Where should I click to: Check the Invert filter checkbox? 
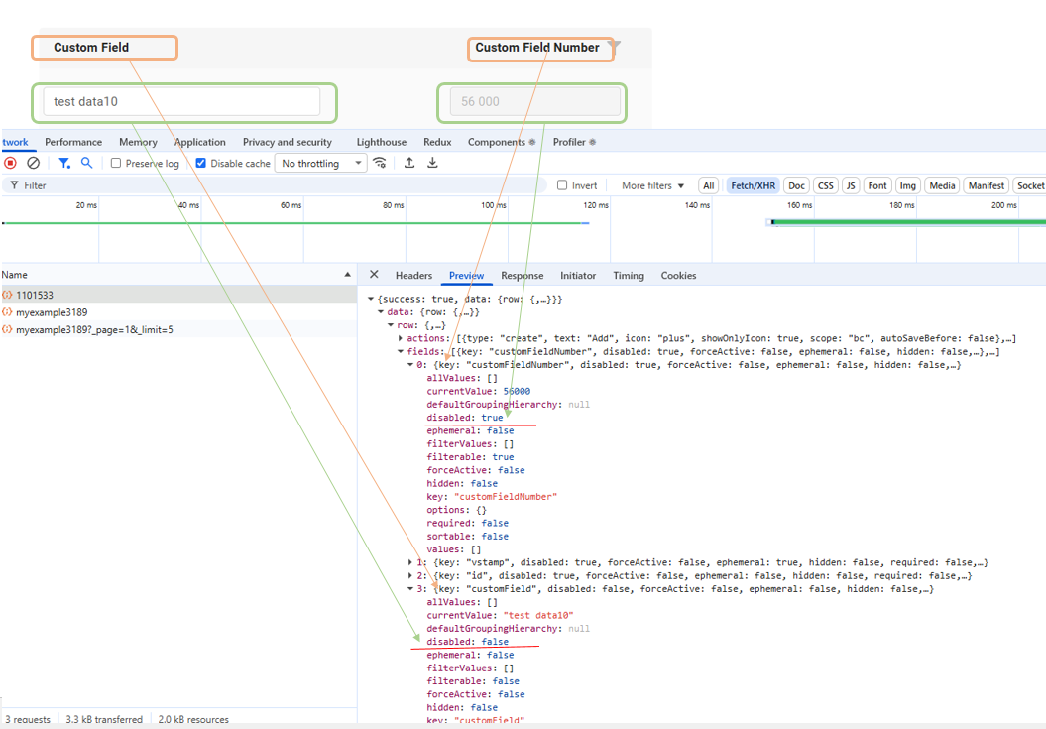tap(562, 185)
